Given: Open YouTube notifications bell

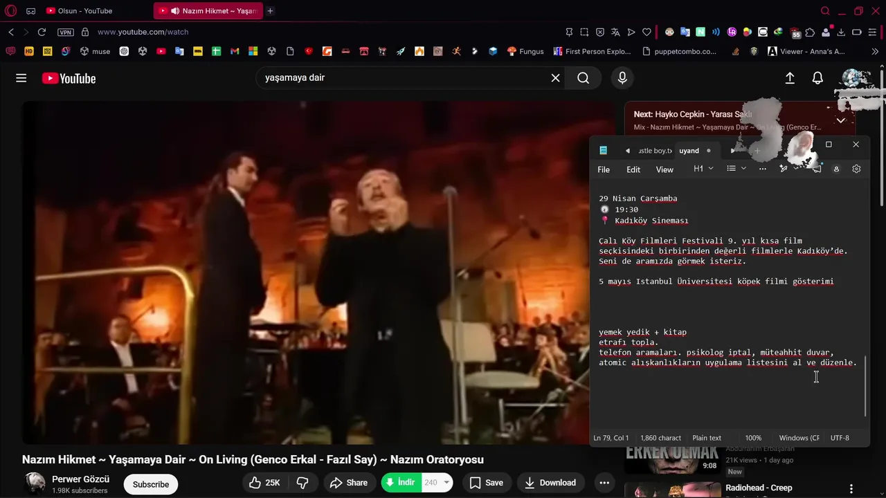Looking at the screenshot, I should [817, 78].
